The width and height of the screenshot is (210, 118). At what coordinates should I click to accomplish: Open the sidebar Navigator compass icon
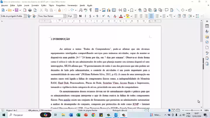pos(207,42)
